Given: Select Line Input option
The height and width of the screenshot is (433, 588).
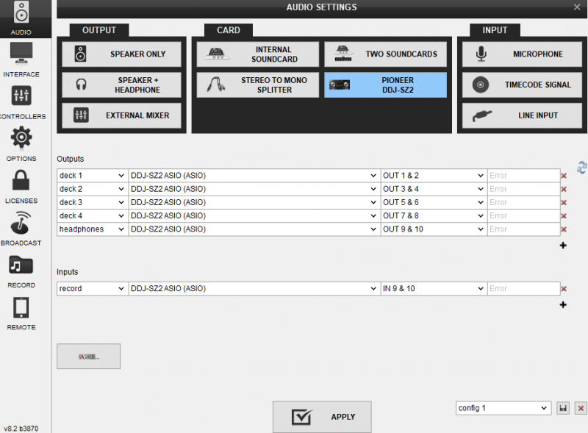Looking at the screenshot, I should click(522, 115).
